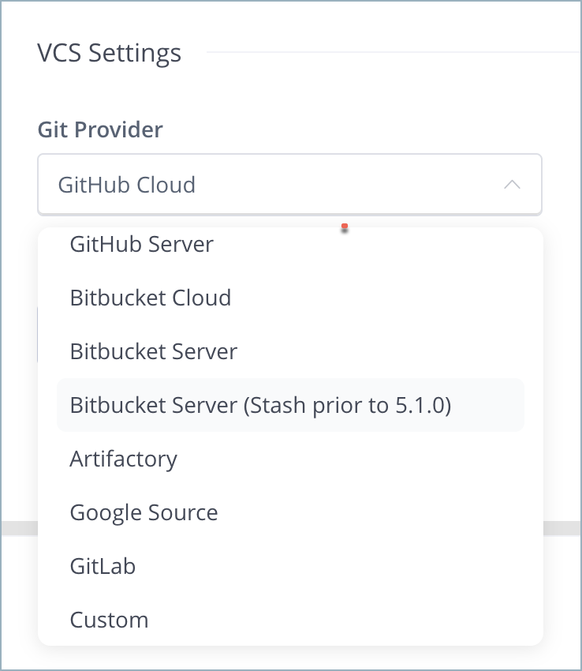This screenshot has height=671, width=582.
Task: Select the first visible option, GitHub Server
Action: click(141, 245)
